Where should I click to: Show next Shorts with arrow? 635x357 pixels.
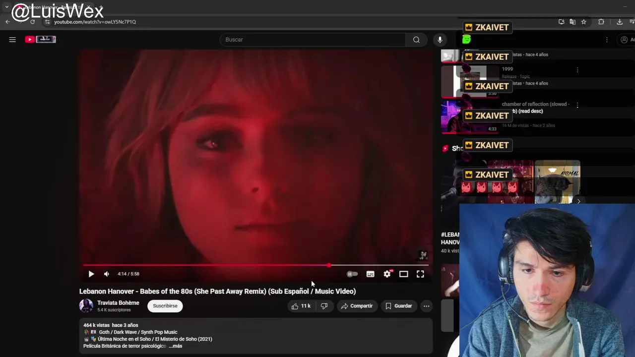578,201
